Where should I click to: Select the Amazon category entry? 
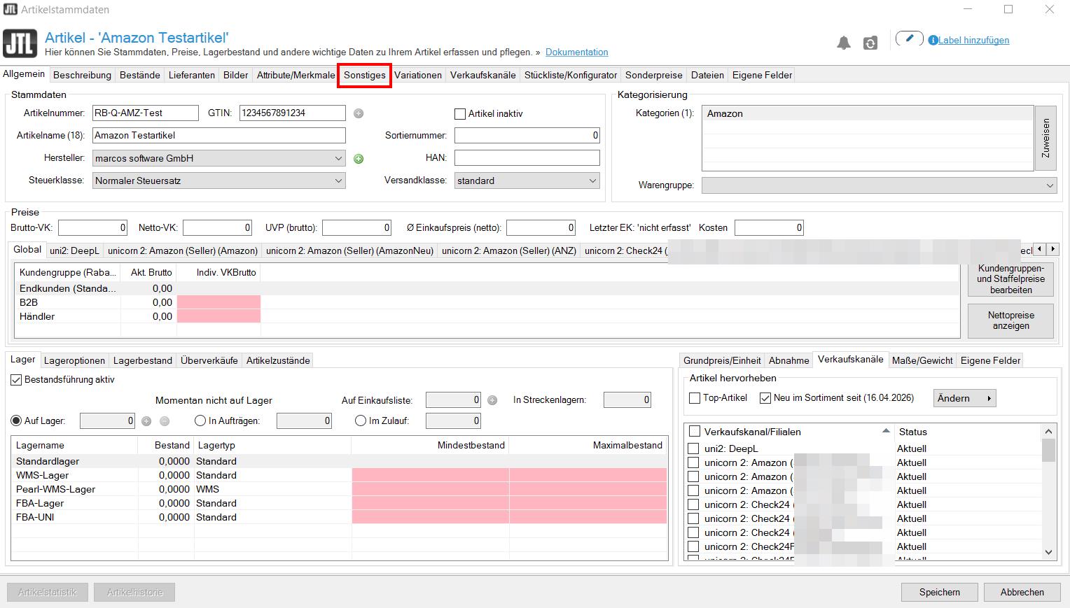(x=868, y=113)
